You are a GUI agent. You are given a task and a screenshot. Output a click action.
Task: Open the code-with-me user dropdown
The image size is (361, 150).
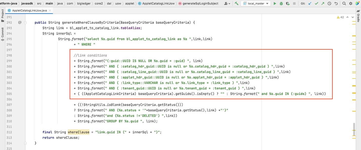pos(228,3)
